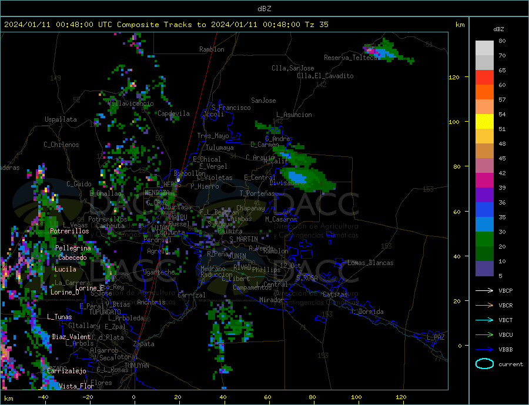The height and width of the screenshot is (405, 529).
Task: Click the dBZ title at top
Action: point(264,9)
